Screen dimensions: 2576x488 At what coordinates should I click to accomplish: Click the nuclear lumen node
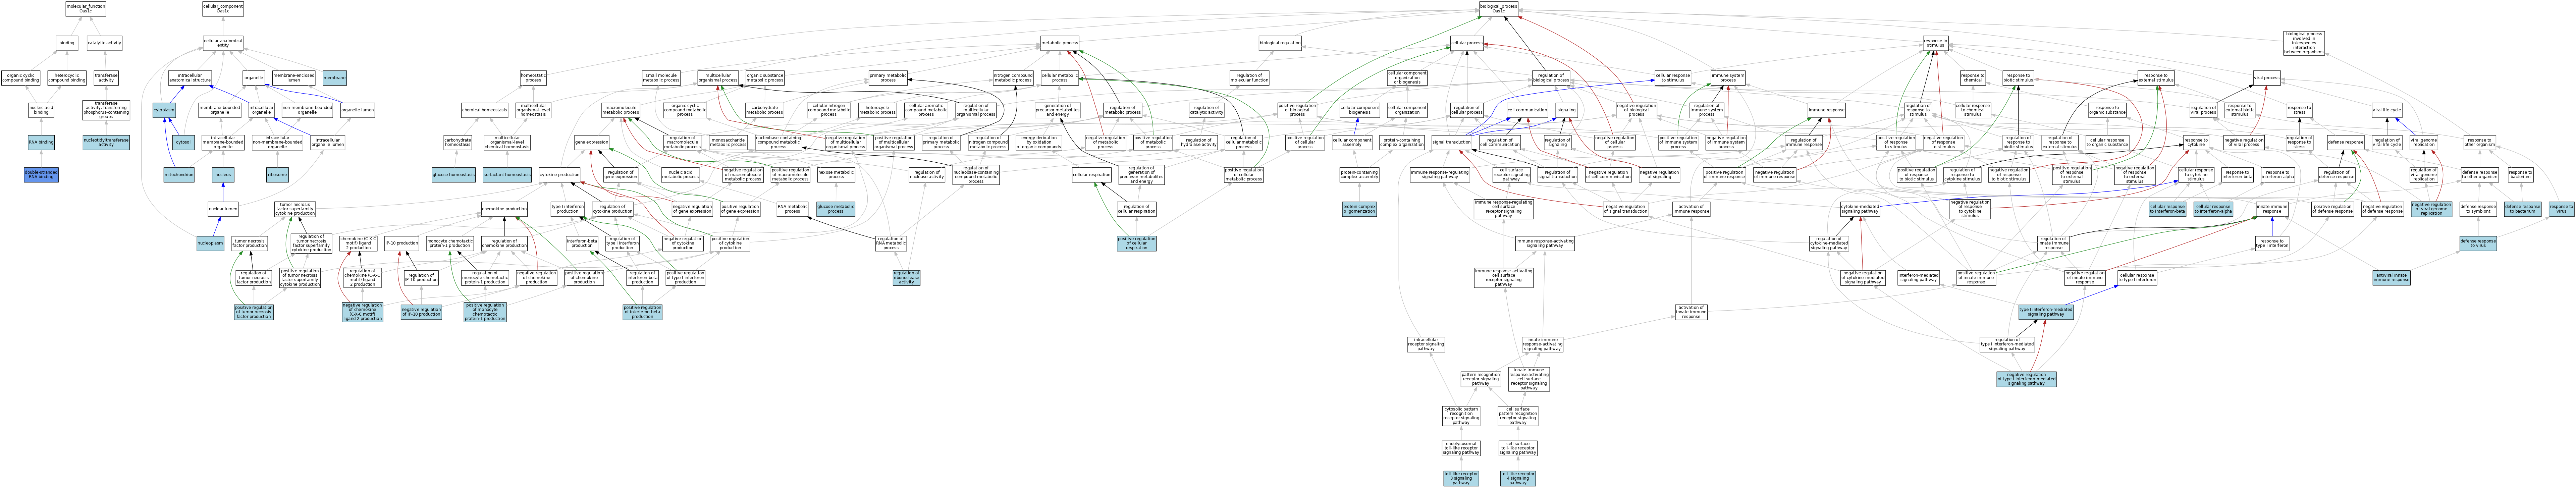(x=223, y=209)
